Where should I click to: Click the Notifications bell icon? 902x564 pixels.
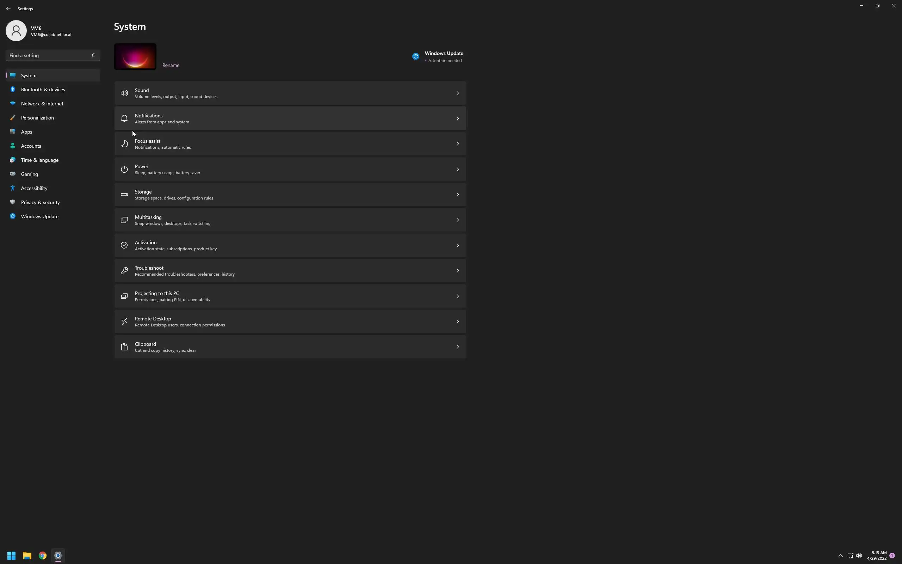[x=124, y=119]
